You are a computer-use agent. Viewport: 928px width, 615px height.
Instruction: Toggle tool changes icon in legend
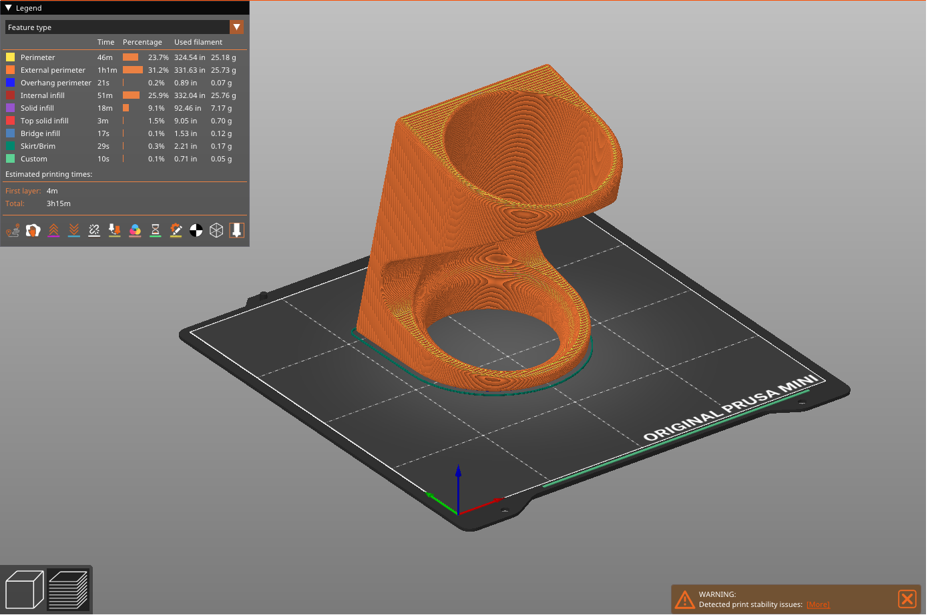click(x=115, y=231)
